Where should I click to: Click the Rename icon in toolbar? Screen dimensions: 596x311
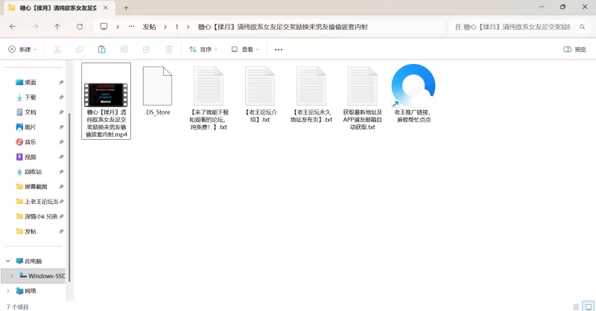[x=124, y=50]
